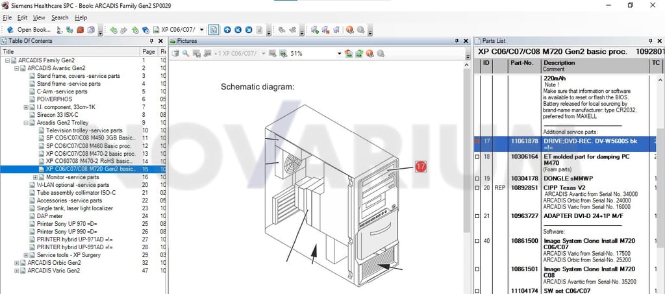This screenshot has width=665, height=294.
Task: Expand the I.I. component, 33cm-1K node
Action: tap(26, 107)
